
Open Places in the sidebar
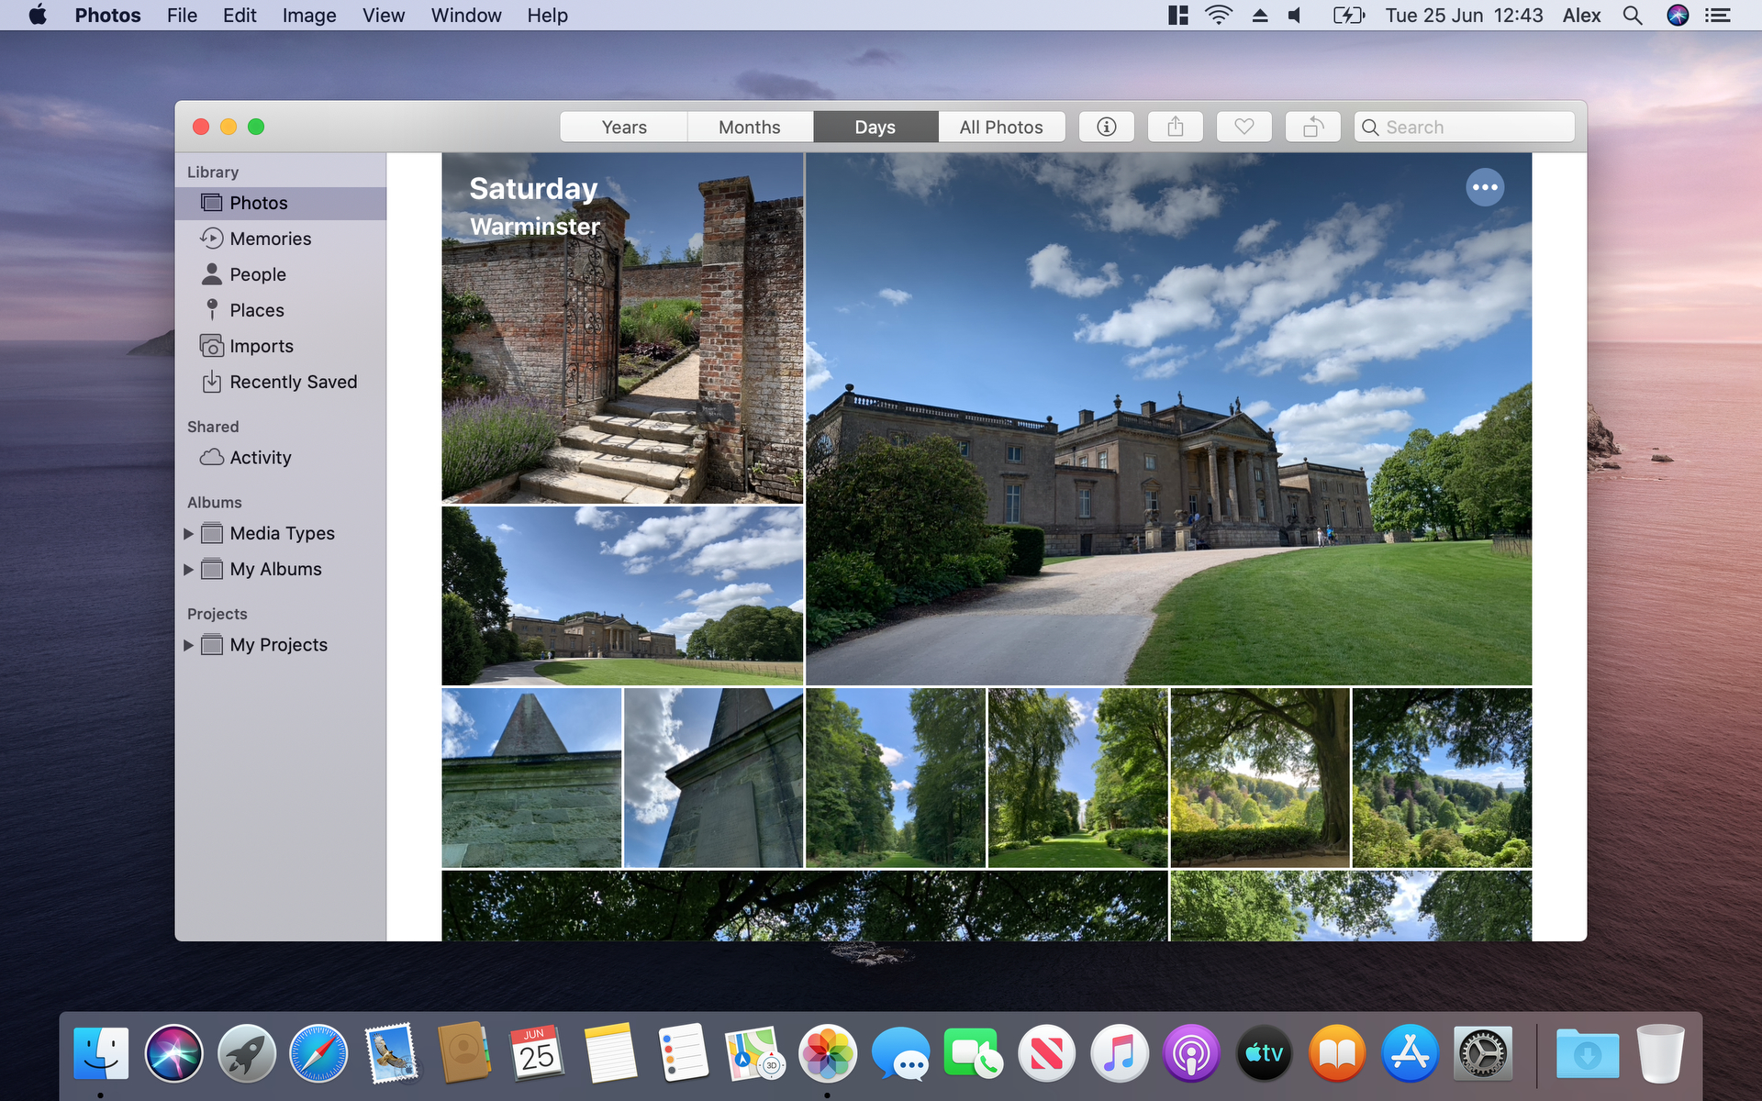pyautogui.click(x=281, y=310)
